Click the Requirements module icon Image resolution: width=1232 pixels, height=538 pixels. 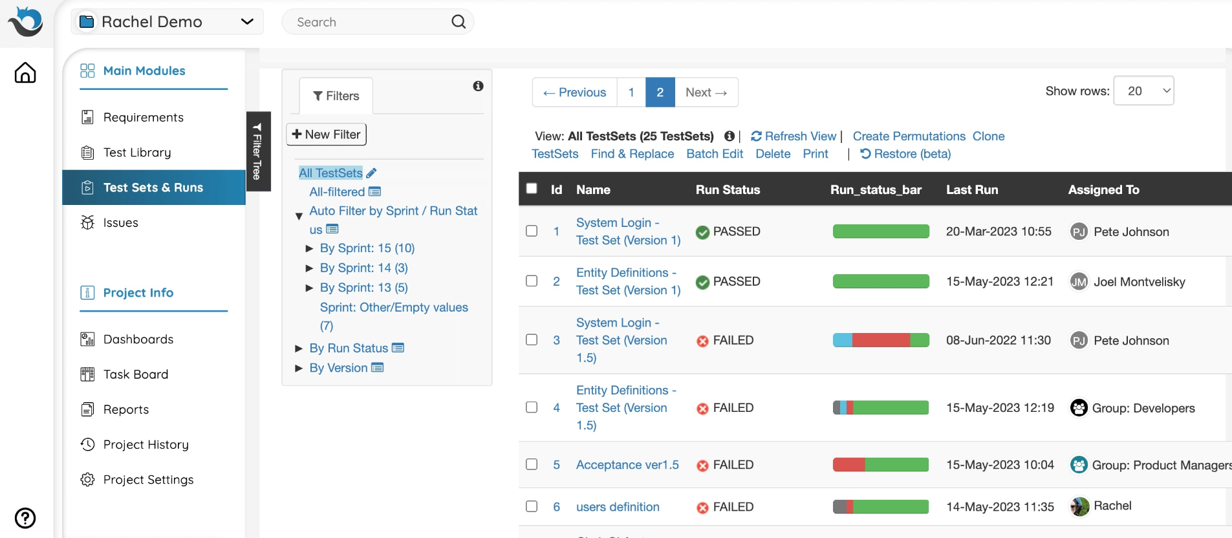87,117
